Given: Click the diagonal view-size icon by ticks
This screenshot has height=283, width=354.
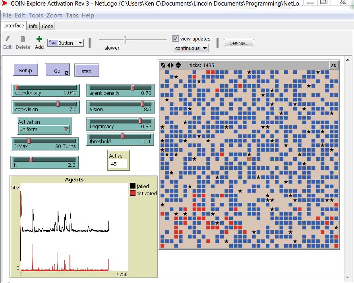Looking at the screenshot, I should 163,65.
